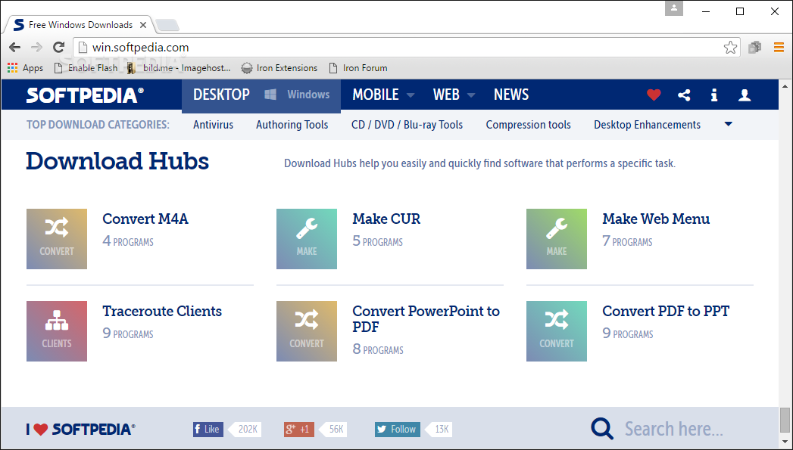Screen dimensions: 793x450
Task: Open Convert PowerPoint to PDF title link
Action: click(426, 318)
